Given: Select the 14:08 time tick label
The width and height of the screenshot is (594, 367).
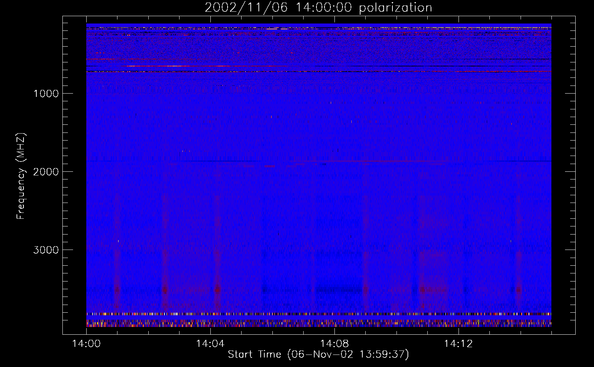Looking at the screenshot, I should coord(334,344).
